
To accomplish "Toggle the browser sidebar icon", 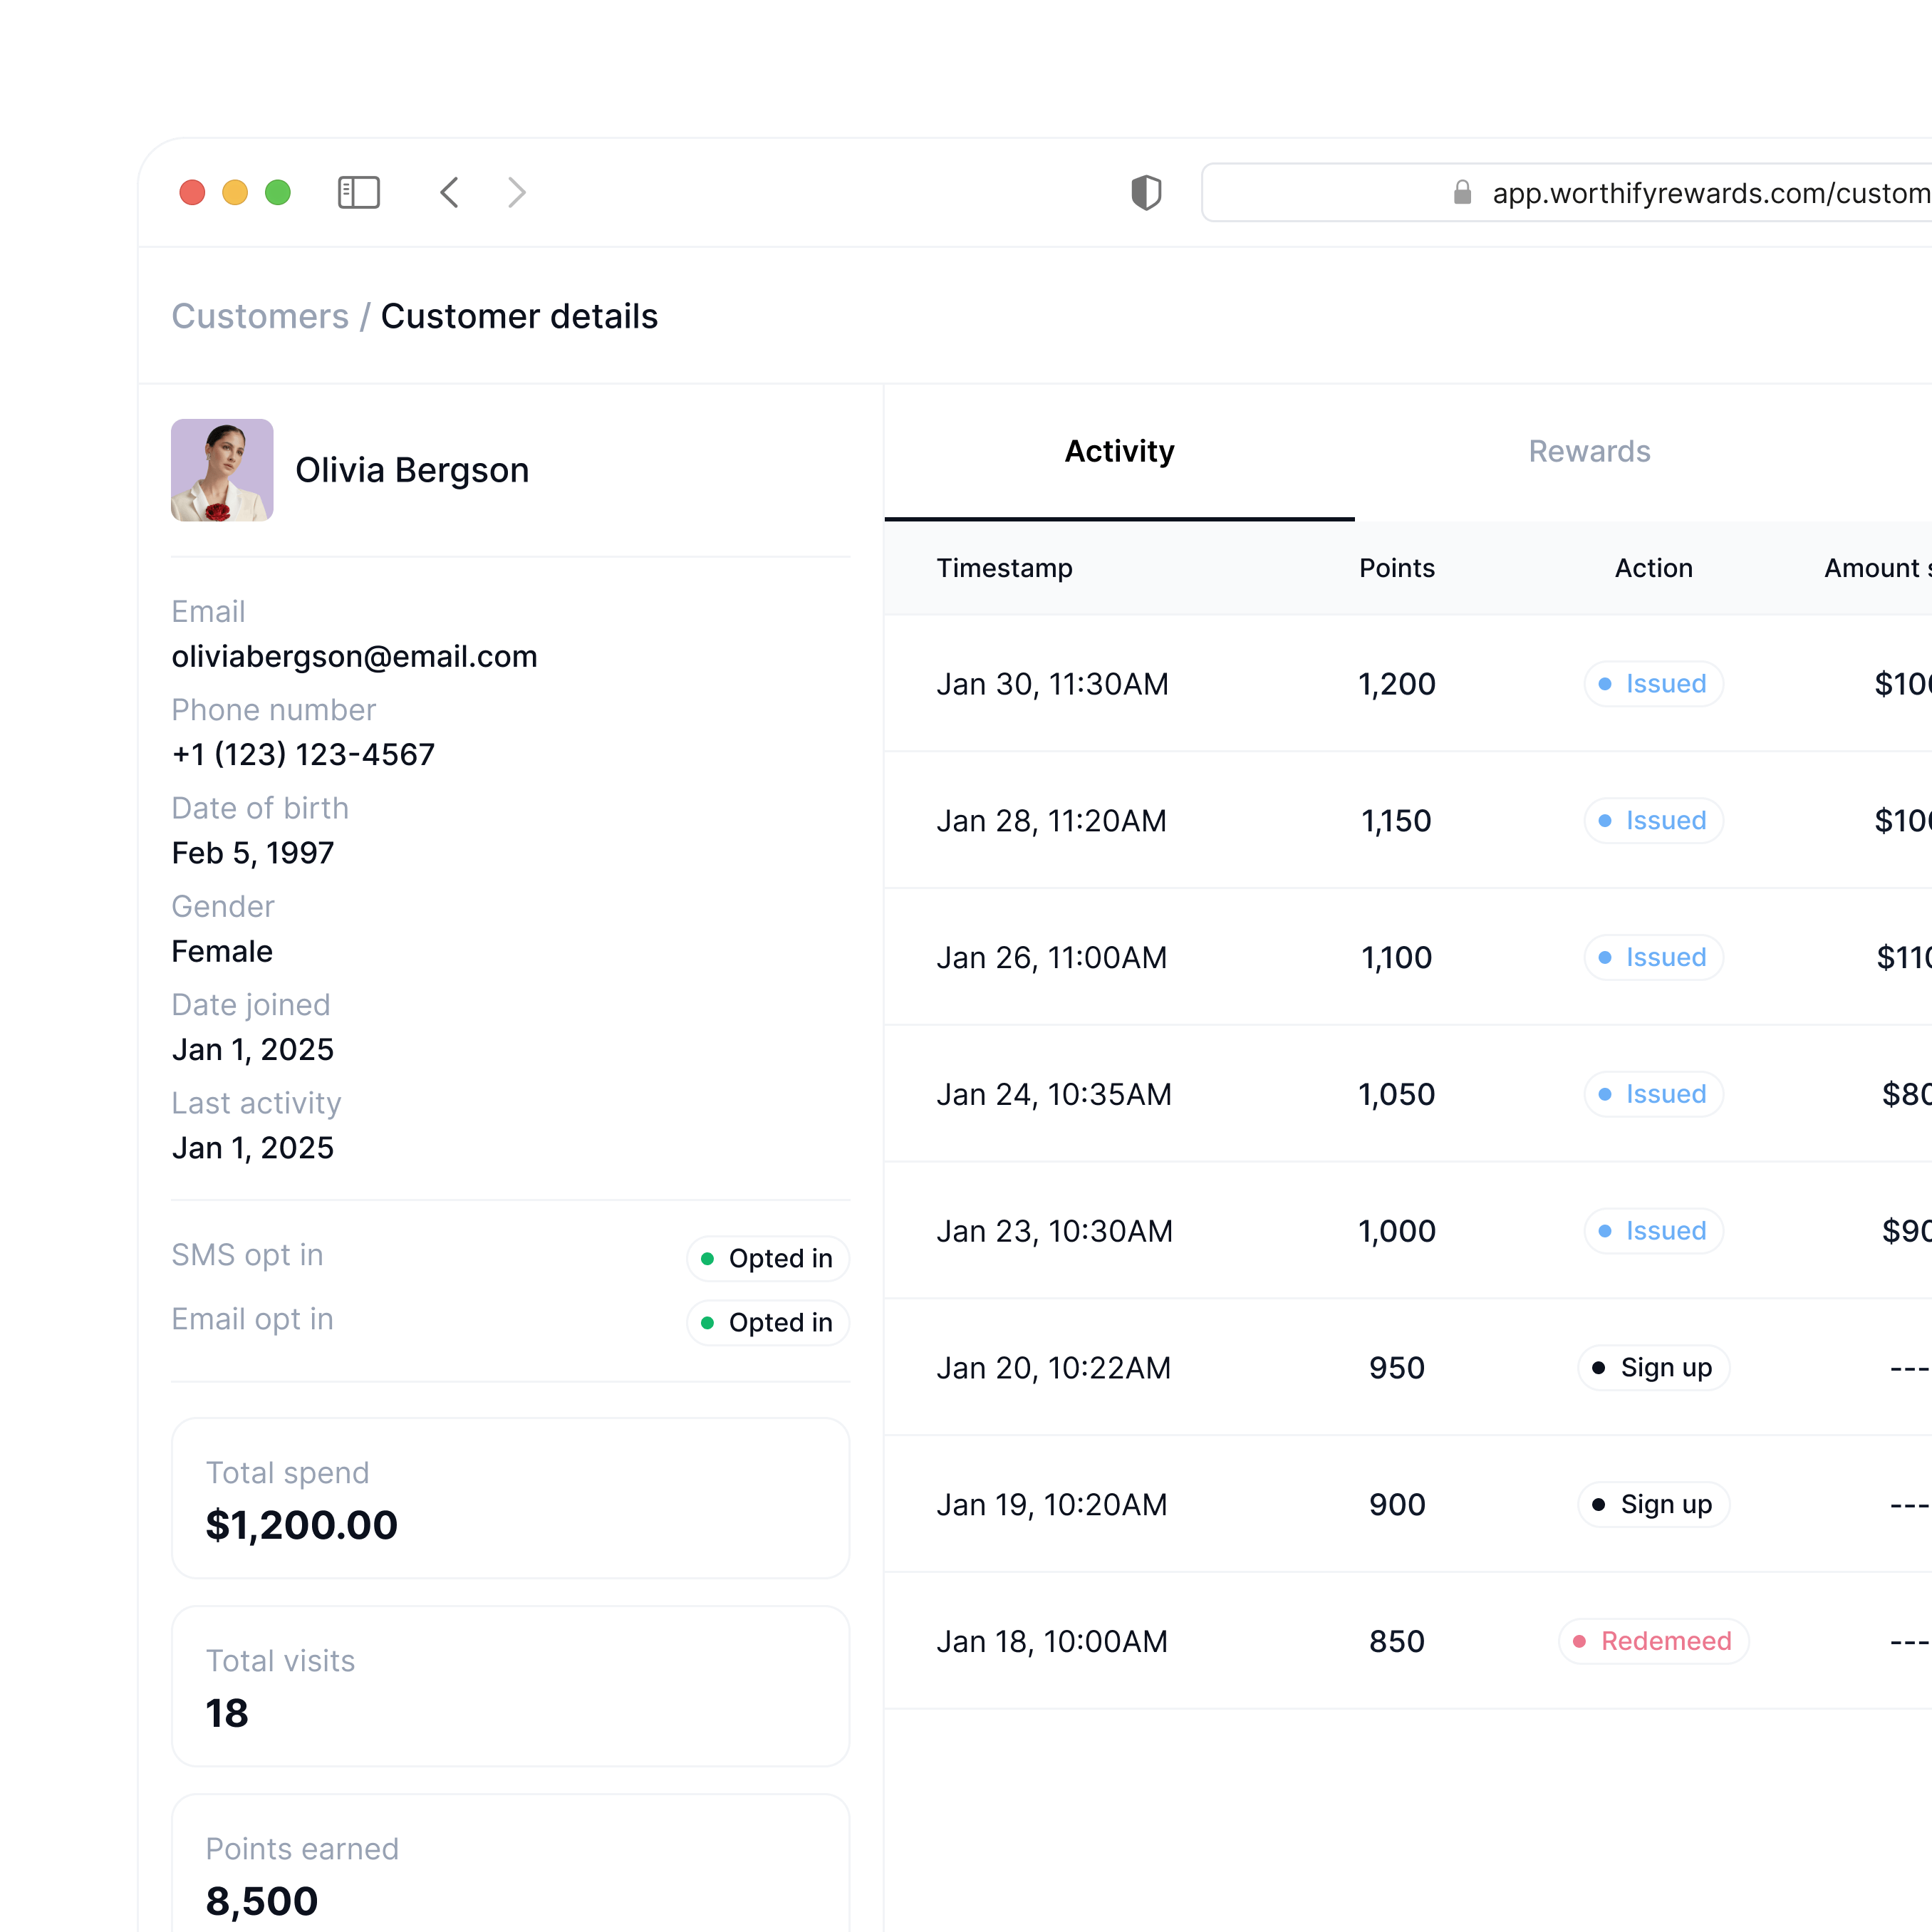I will (359, 192).
